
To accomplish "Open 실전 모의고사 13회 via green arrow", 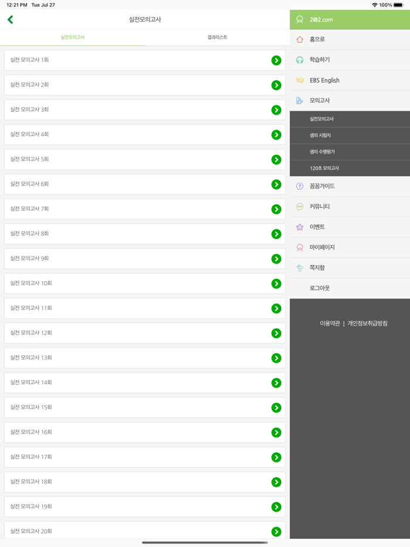I will tap(276, 358).
